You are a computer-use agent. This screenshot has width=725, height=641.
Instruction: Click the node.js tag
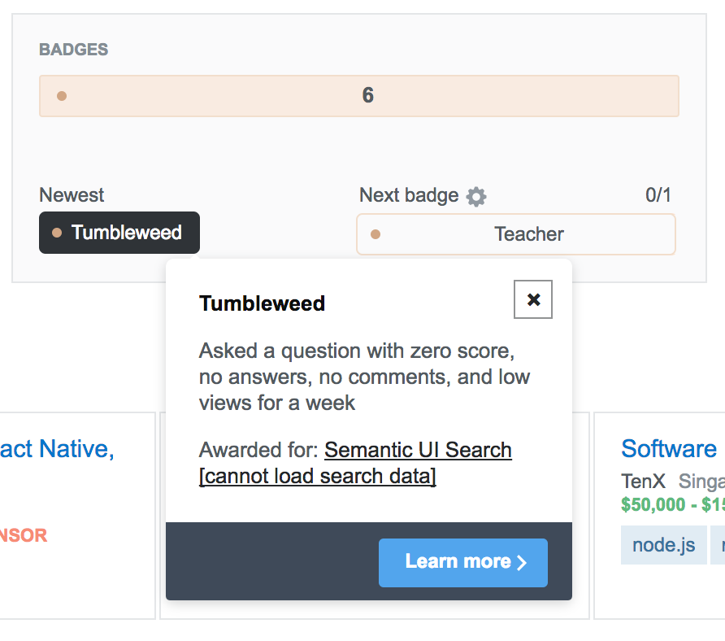point(663,545)
